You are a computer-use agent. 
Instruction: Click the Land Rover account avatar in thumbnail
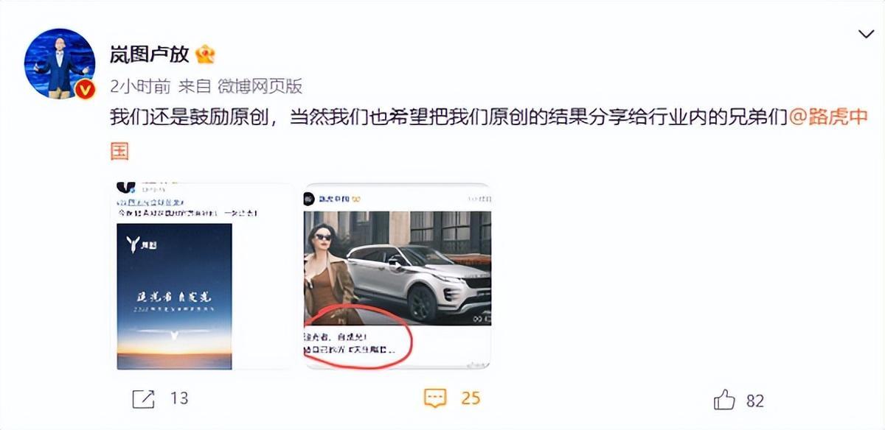coord(310,198)
